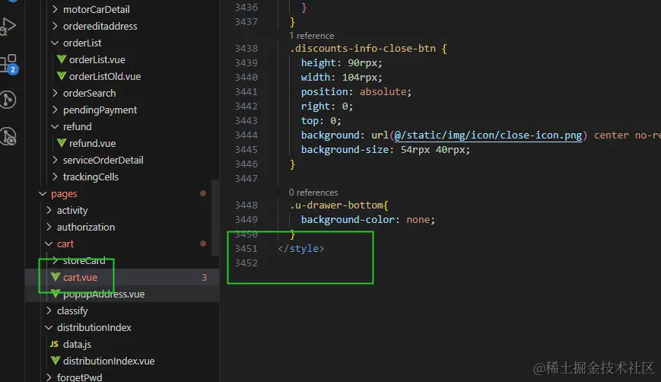661x382 pixels.
Task: Open data.js file
Action: [77, 344]
